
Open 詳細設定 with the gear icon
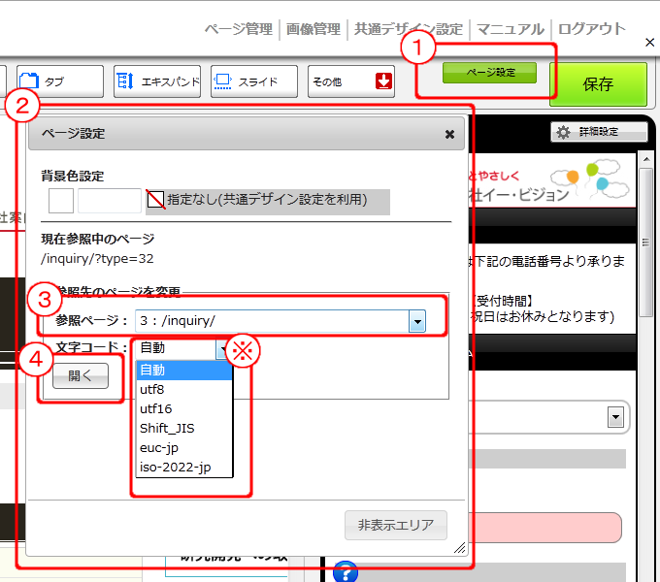pos(564,132)
